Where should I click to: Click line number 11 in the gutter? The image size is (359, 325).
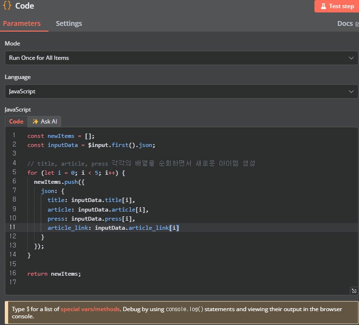12,227
